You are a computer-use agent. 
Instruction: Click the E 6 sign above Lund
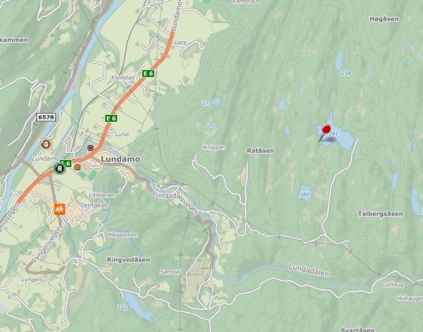click(111, 118)
